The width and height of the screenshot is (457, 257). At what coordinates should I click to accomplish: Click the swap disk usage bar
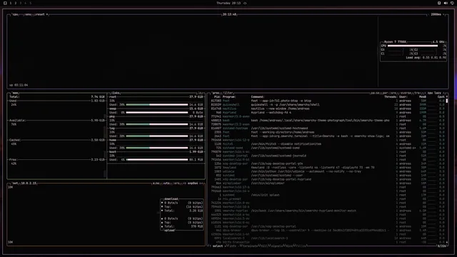tap(157, 113)
